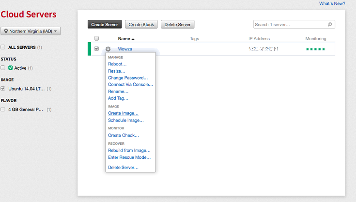
Task: Click the location pin on region selector
Action: click(6, 31)
